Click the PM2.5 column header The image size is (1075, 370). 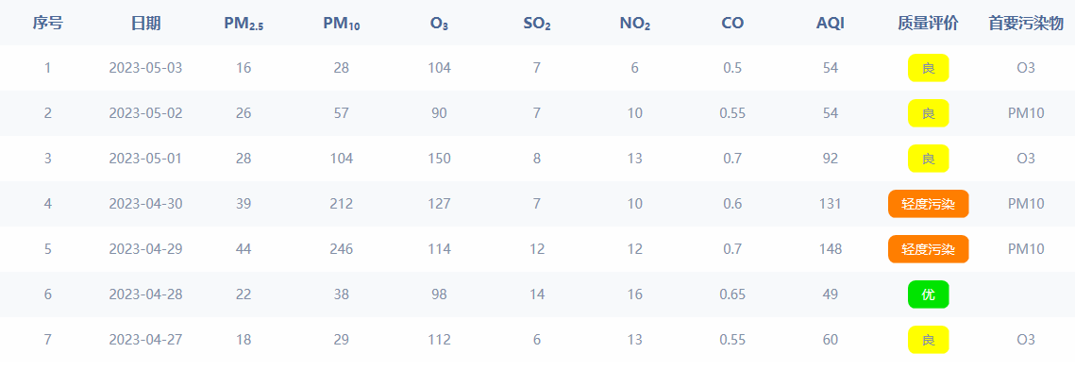[x=244, y=24]
